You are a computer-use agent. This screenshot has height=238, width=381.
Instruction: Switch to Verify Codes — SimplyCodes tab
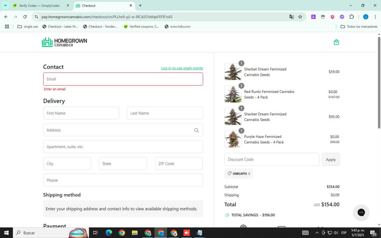(x=39, y=6)
